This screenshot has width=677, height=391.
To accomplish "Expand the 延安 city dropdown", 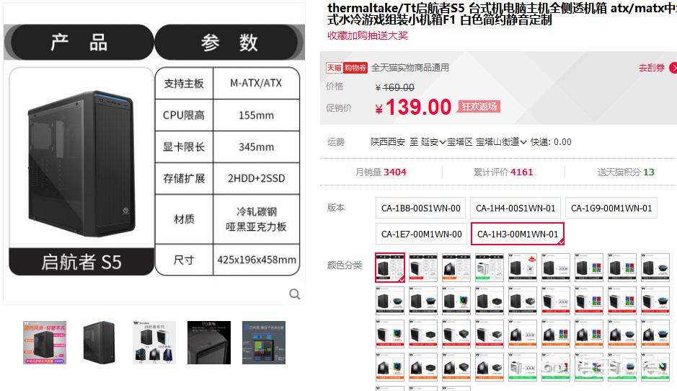I will [433, 141].
